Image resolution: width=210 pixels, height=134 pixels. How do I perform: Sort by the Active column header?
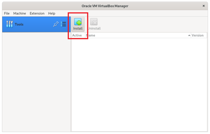77,35
